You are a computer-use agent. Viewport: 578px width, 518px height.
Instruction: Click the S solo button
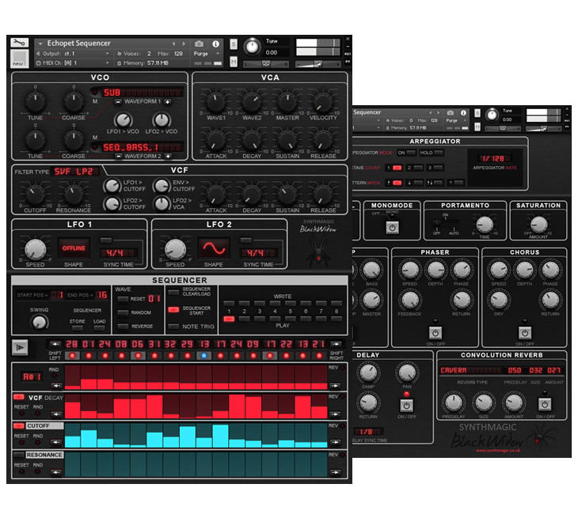click(x=234, y=44)
